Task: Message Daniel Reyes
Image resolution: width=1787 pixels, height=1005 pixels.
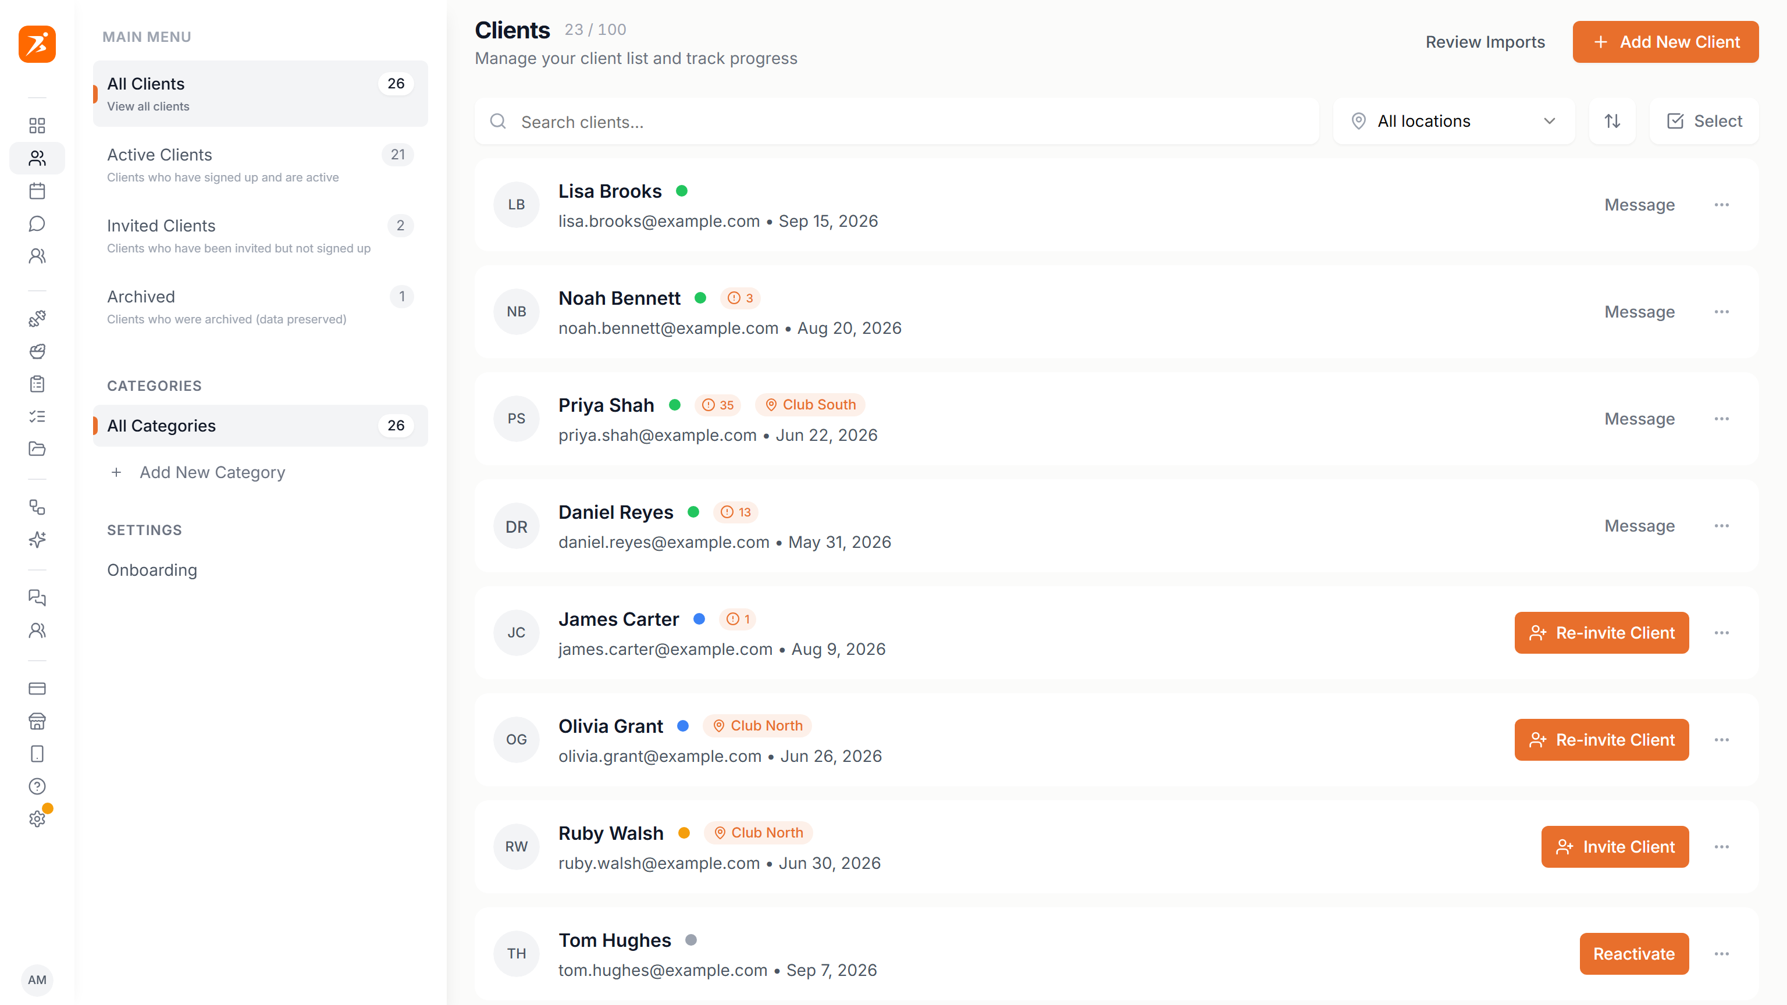Action: click(1639, 526)
